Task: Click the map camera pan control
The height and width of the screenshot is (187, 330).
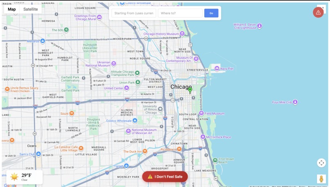Action: [x=321, y=163]
